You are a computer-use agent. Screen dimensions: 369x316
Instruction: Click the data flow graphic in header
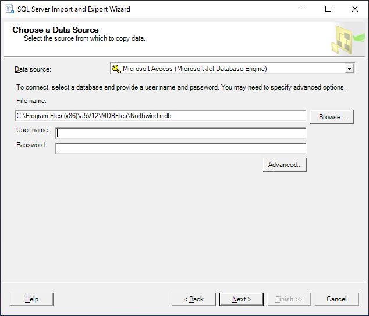point(348,40)
